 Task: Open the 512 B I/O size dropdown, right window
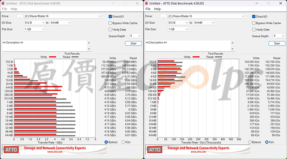pyautogui.click(x=178, y=23)
